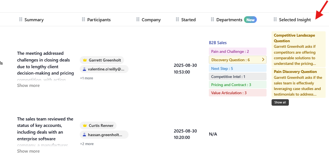This screenshot has height=161, width=329.
Task: Click the crown icon beside Garrett Greenholt
Action: point(85,60)
